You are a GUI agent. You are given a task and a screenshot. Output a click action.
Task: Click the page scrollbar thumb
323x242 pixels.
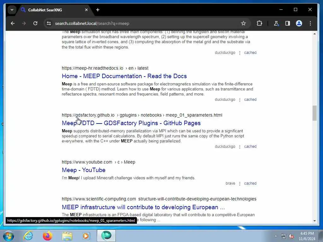[314, 113]
